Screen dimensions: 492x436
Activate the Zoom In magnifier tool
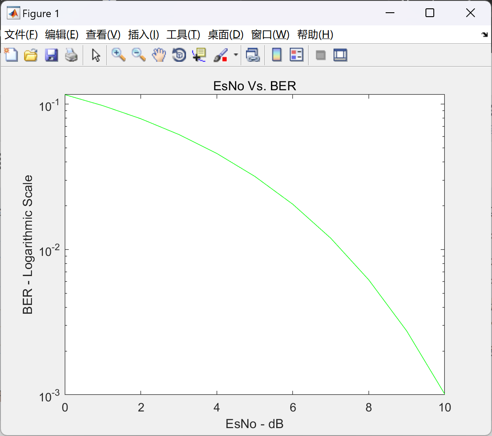point(118,55)
